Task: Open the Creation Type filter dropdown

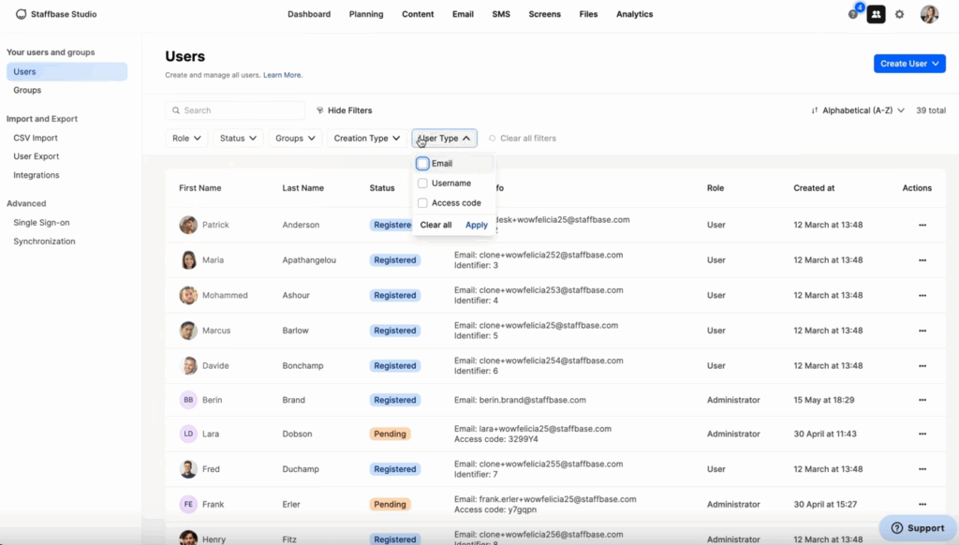Action: (x=367, y=139)
